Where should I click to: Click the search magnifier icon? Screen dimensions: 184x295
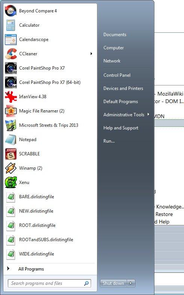pos(86,283)
